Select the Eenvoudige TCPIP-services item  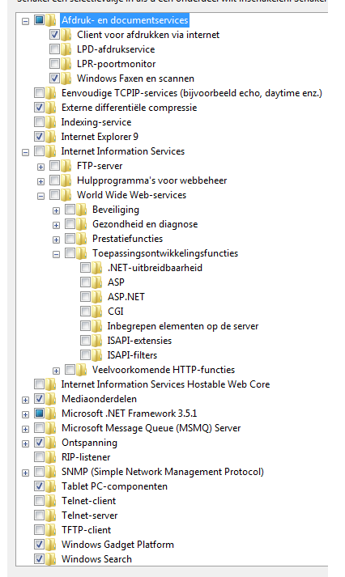click(191, 93)
